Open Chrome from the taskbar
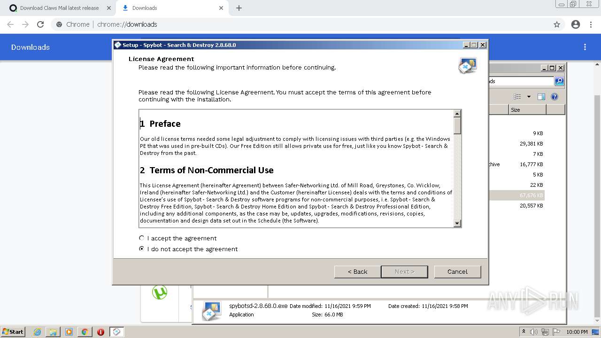 pos(85,332)
